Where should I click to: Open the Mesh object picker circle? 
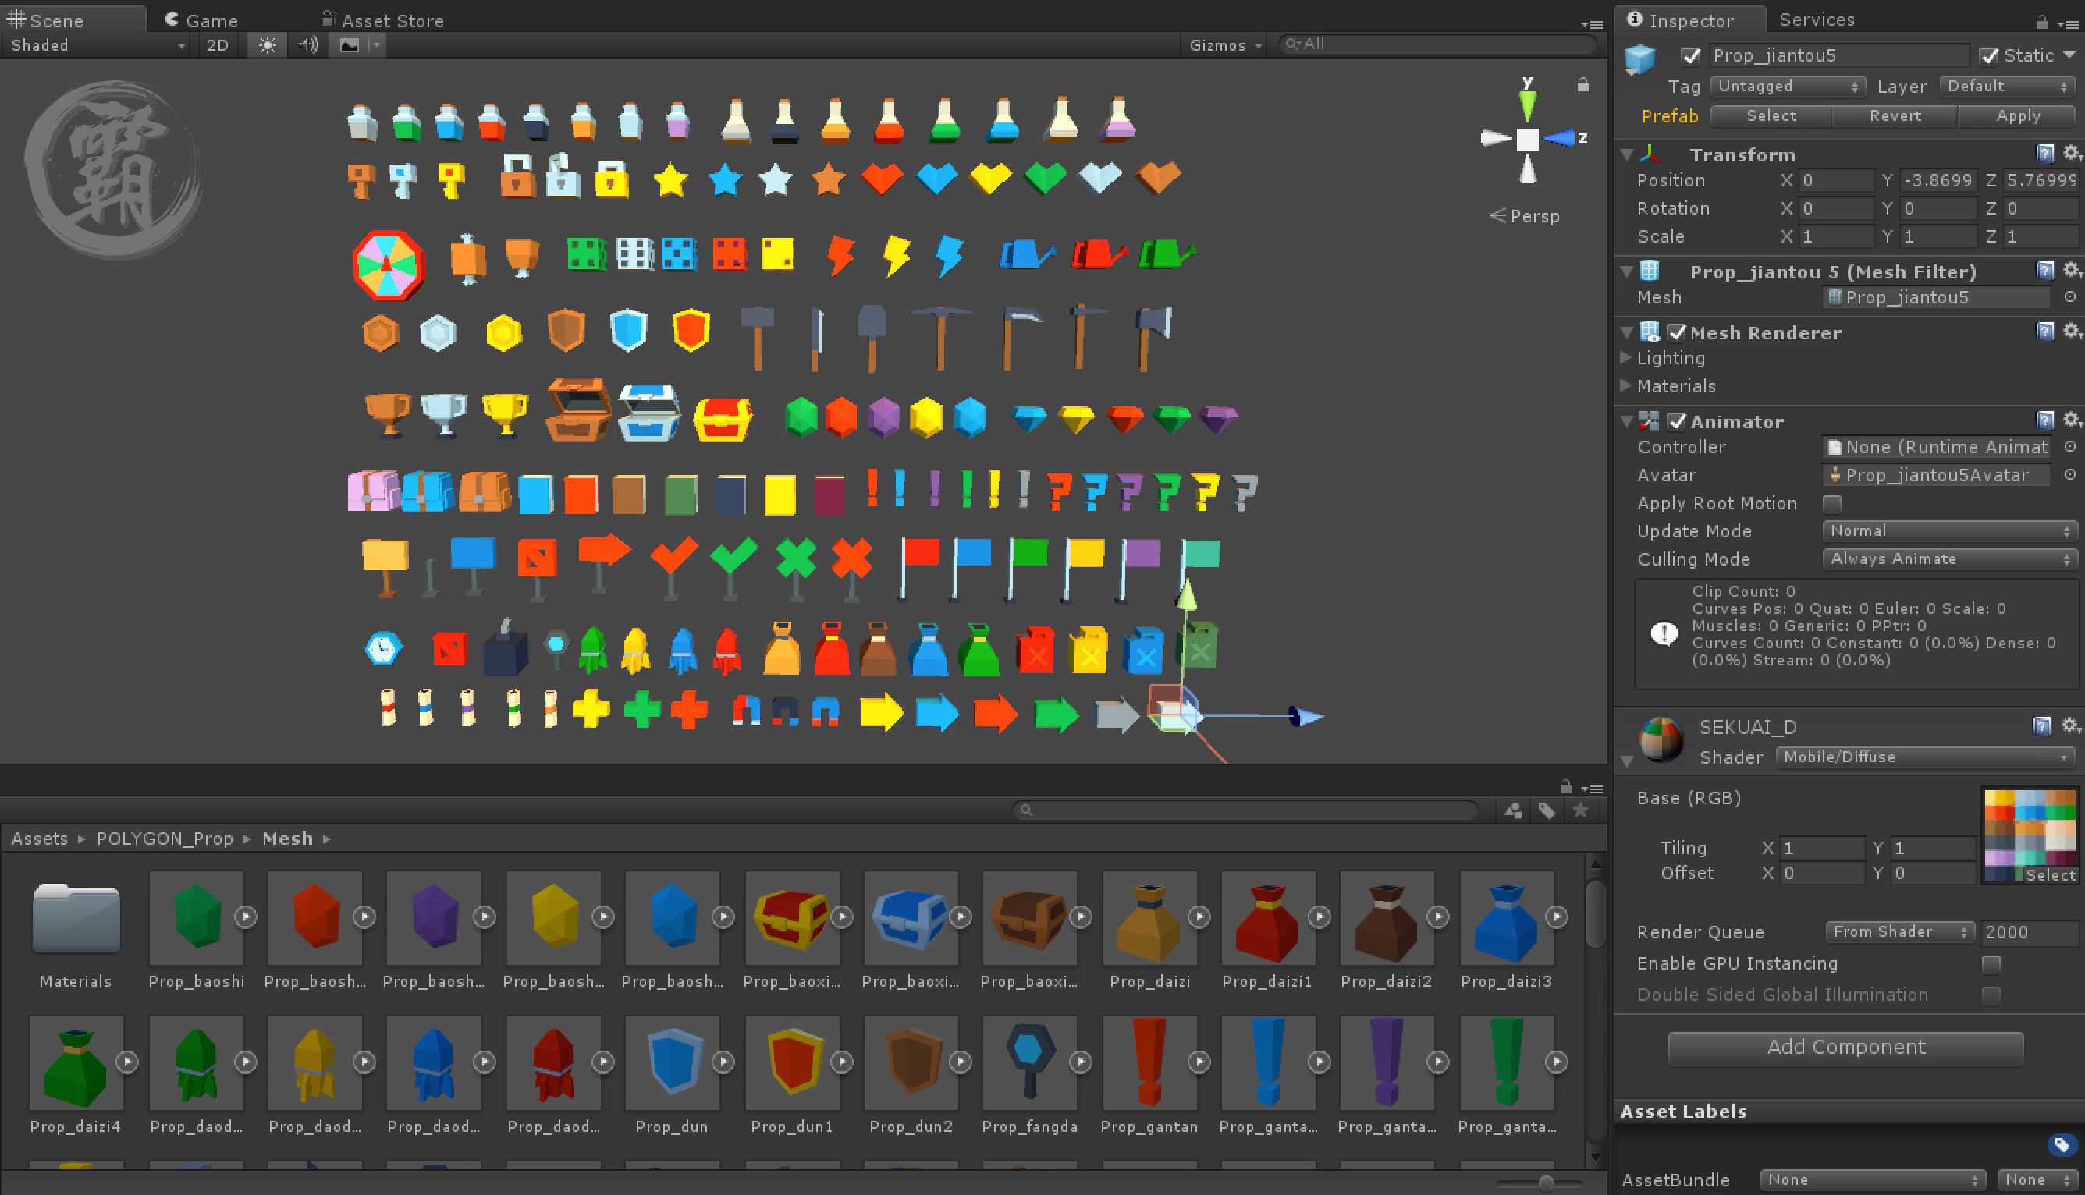(x=2069, y=297)
